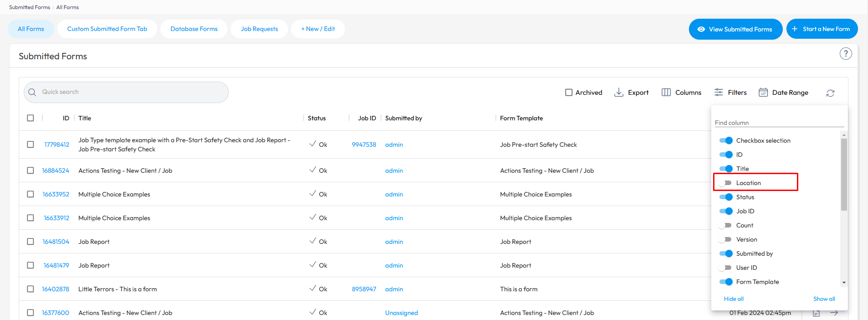This screenshot has width=868, height=320.
Task: Click the Ok checkmark in row 17798412
Action: [x=313, y=144]
